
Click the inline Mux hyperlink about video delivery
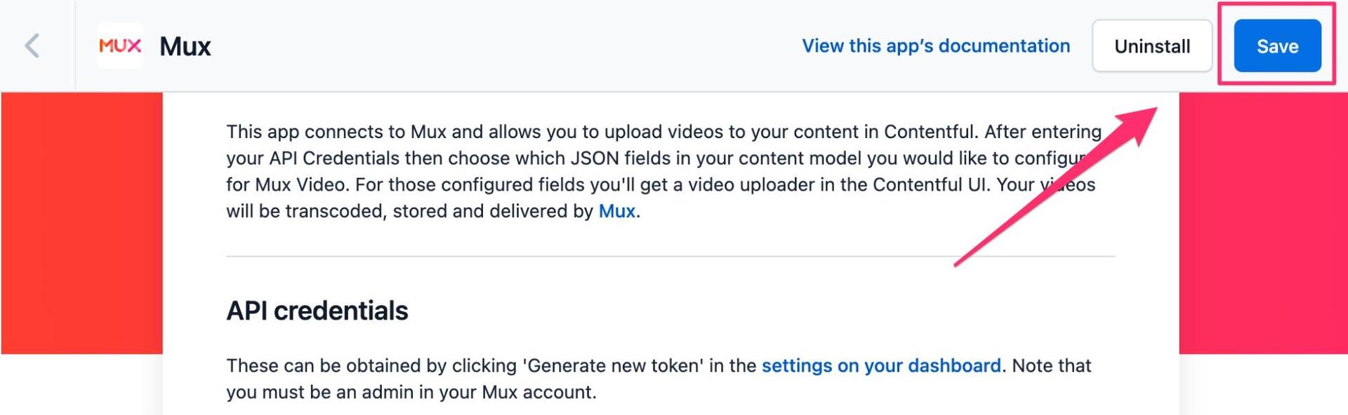pyautogui.click(x=616, y=210)
